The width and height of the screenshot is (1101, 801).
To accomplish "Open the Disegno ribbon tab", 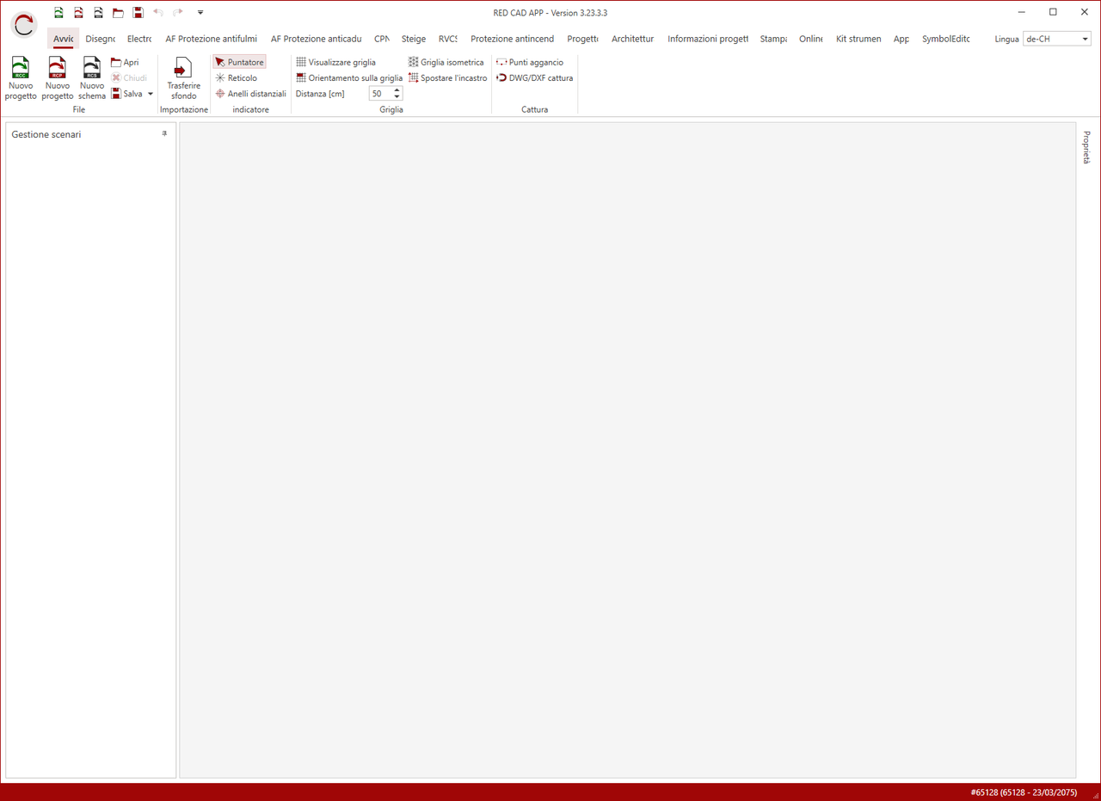I will 100,39.
